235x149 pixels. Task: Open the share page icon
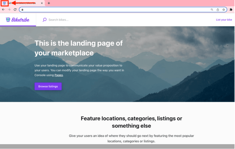tap(218, 10)
